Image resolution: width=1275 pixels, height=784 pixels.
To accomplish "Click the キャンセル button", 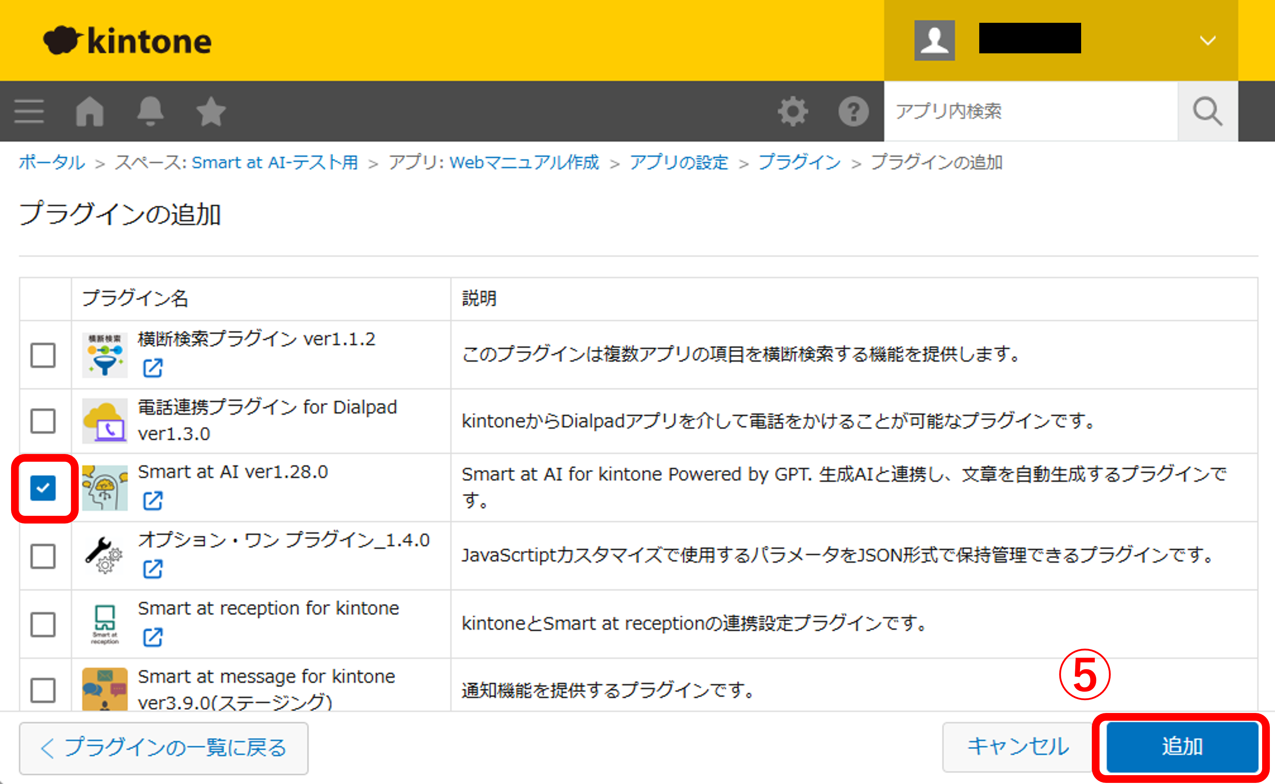I will click(x=1018, y=747).
